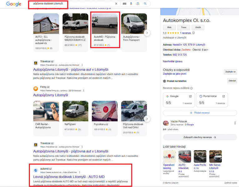
Task: Open AUTO Hlaváček a.s. suggestion
Action: pos(185,164)
